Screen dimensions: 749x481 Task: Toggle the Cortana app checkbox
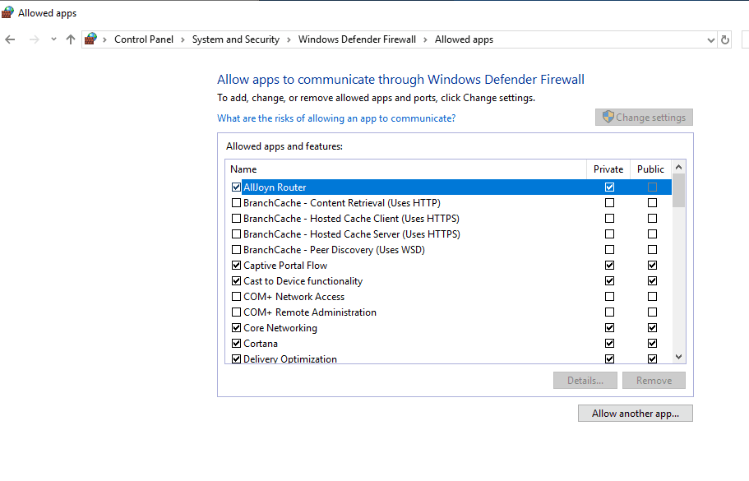[x=237, y=344]
